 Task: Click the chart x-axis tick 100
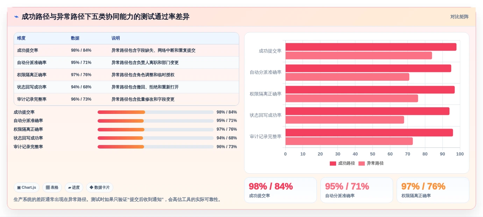pos(460,154)
